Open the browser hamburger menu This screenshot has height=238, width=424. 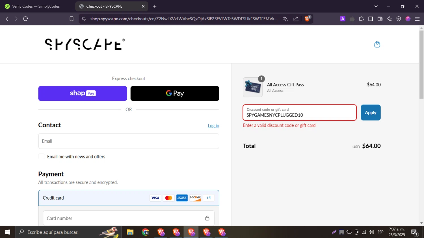[x=417, y=19]
